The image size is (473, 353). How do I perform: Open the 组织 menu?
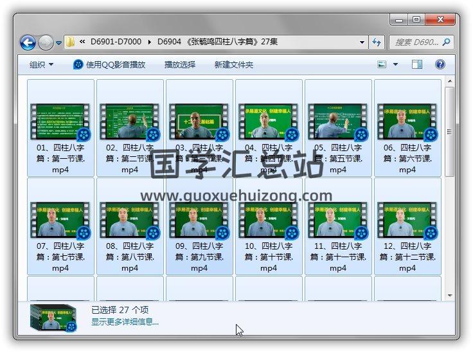click(x=41, y=64)
